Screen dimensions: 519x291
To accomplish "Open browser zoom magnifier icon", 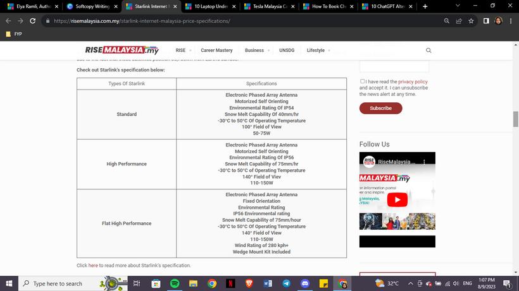I will click(446, 21).
